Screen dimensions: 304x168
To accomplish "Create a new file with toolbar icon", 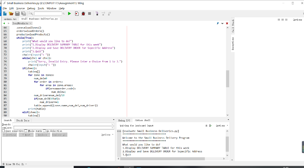I will 5,14.
